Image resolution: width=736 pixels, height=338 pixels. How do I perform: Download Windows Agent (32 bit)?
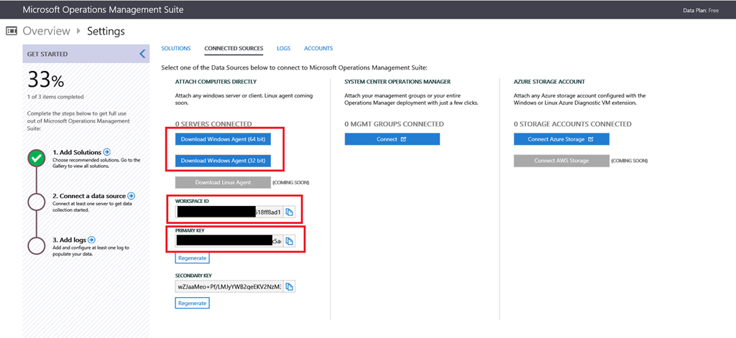[x=223, y=161]
